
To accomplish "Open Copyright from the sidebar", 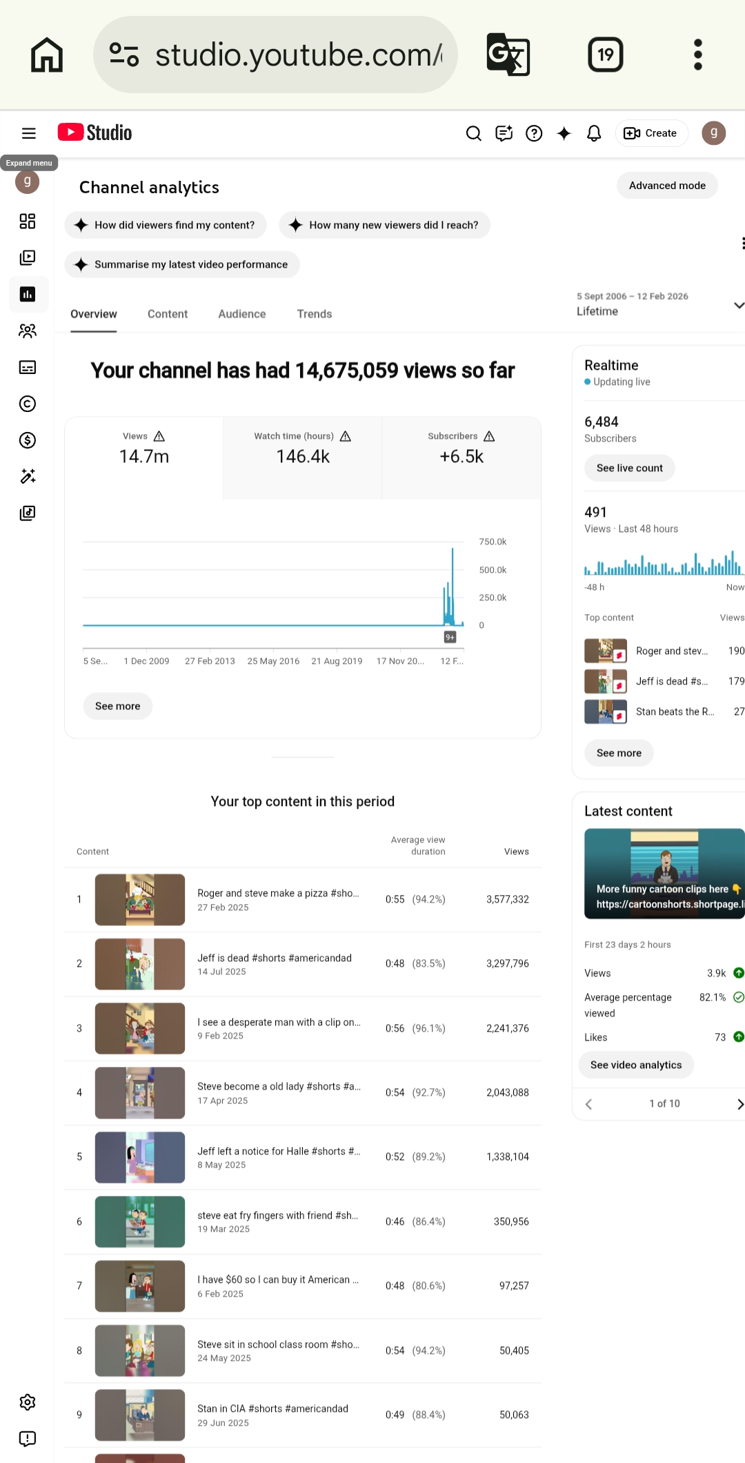I will point(28,404).
